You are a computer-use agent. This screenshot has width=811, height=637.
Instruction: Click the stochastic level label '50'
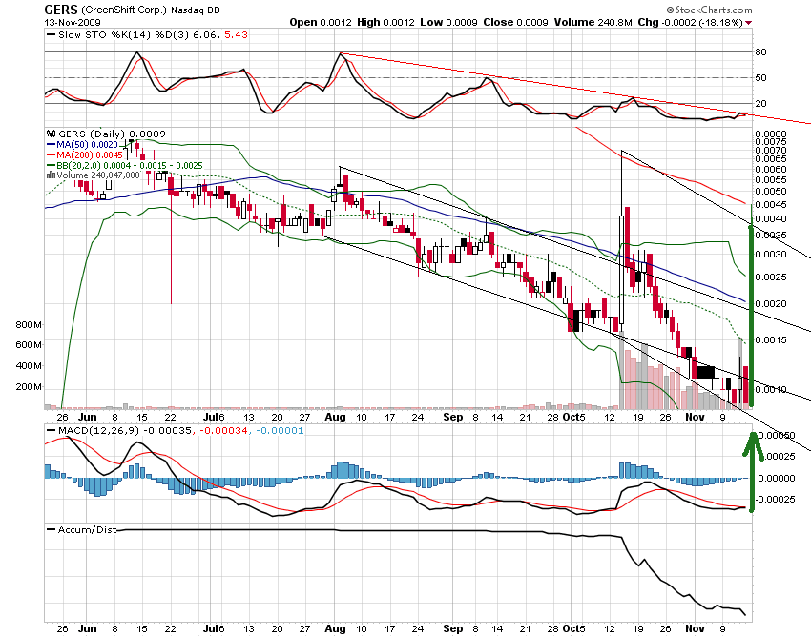pyautogui.click(x=760, y=78)
